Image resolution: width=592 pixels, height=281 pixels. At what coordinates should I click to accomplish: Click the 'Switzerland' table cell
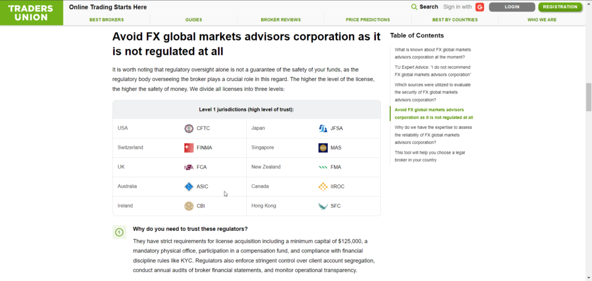click(130, 147)
